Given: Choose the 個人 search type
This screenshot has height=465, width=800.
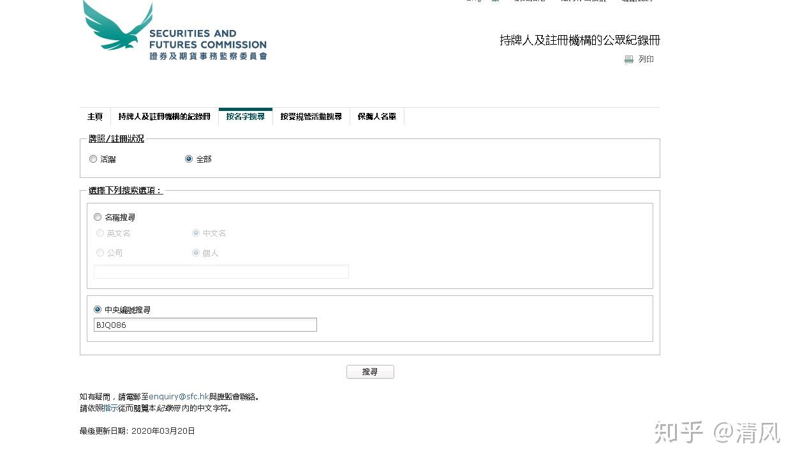Looking at the screenshot, I should [196, 253].
